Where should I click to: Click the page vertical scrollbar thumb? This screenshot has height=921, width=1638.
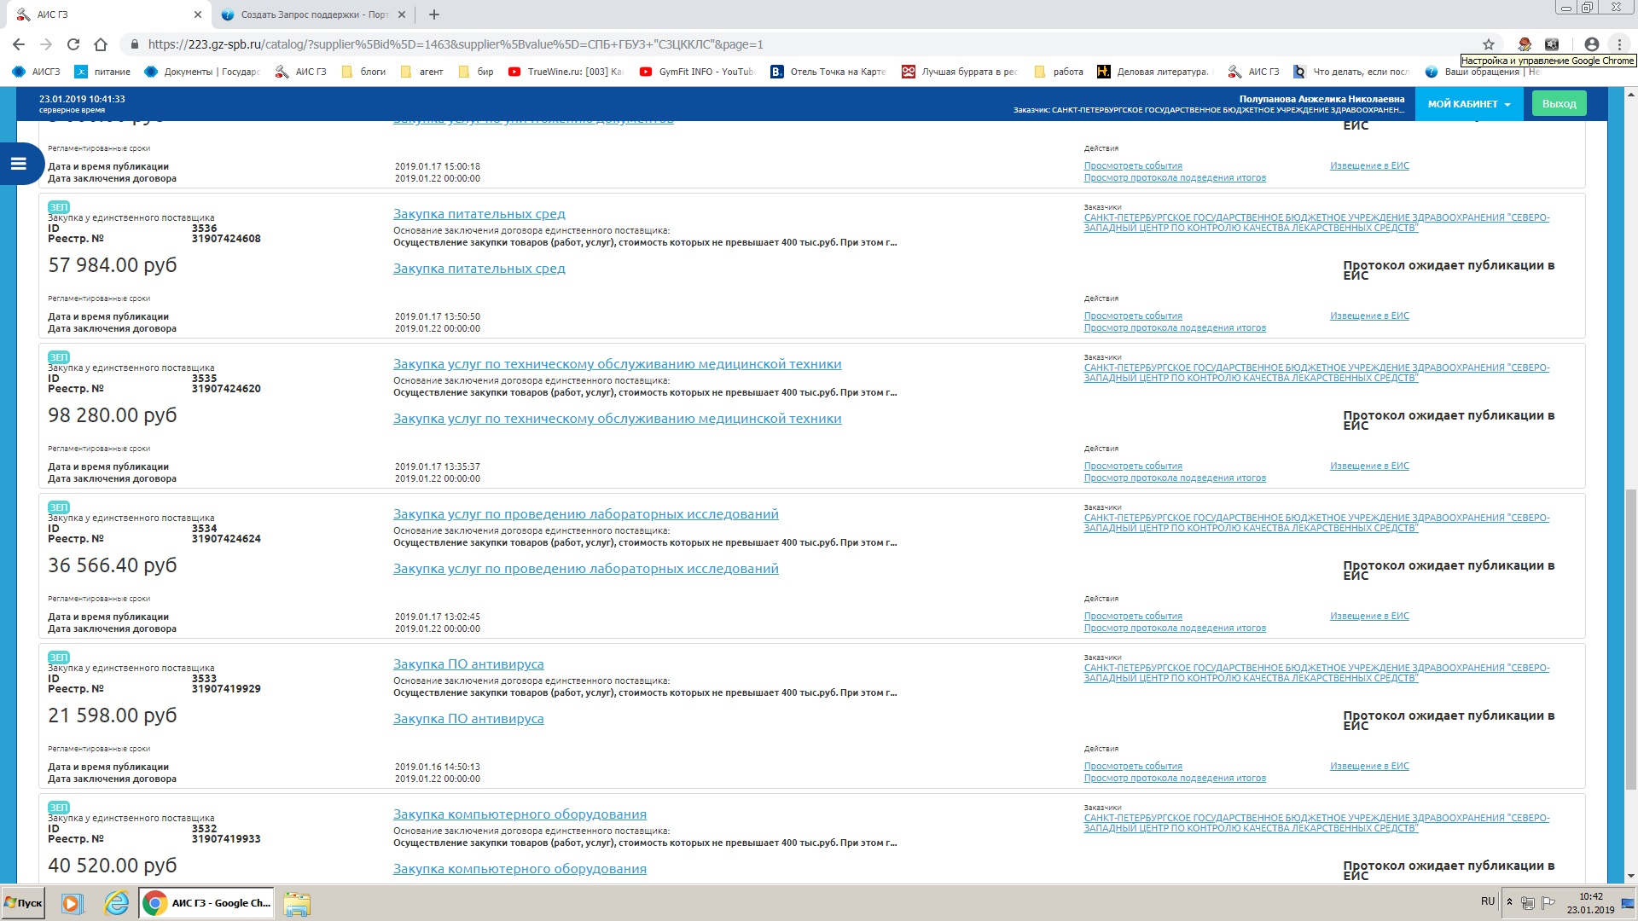pyautogui.click(x=1630, y=640)
